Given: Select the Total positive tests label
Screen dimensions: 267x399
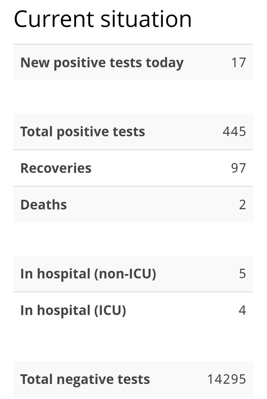Looking at the screenshot, I should [83, 132].
